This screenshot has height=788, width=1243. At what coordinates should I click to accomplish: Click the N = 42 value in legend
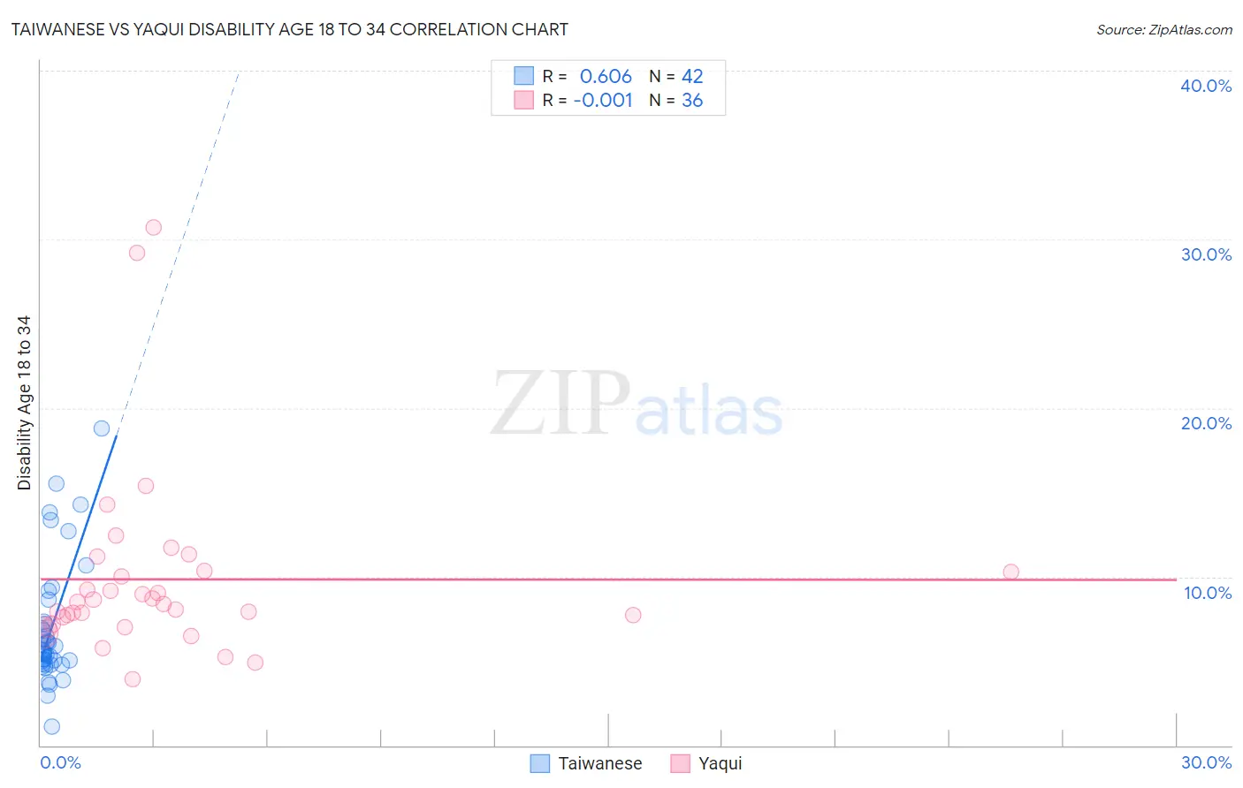coord(676,76)
